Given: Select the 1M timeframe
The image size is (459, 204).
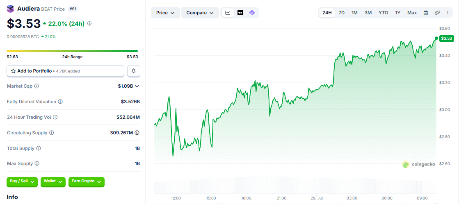Looking at the screenshot, I should 354,13.
